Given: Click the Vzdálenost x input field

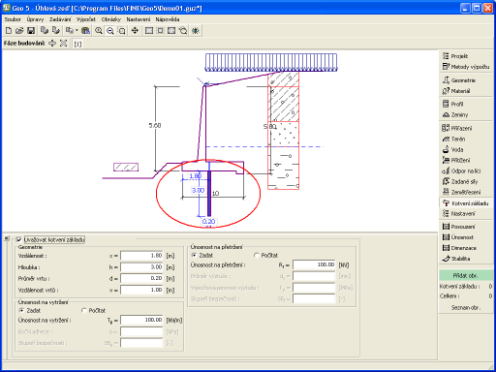Looking at the screenshot, I should click(141, 256).
